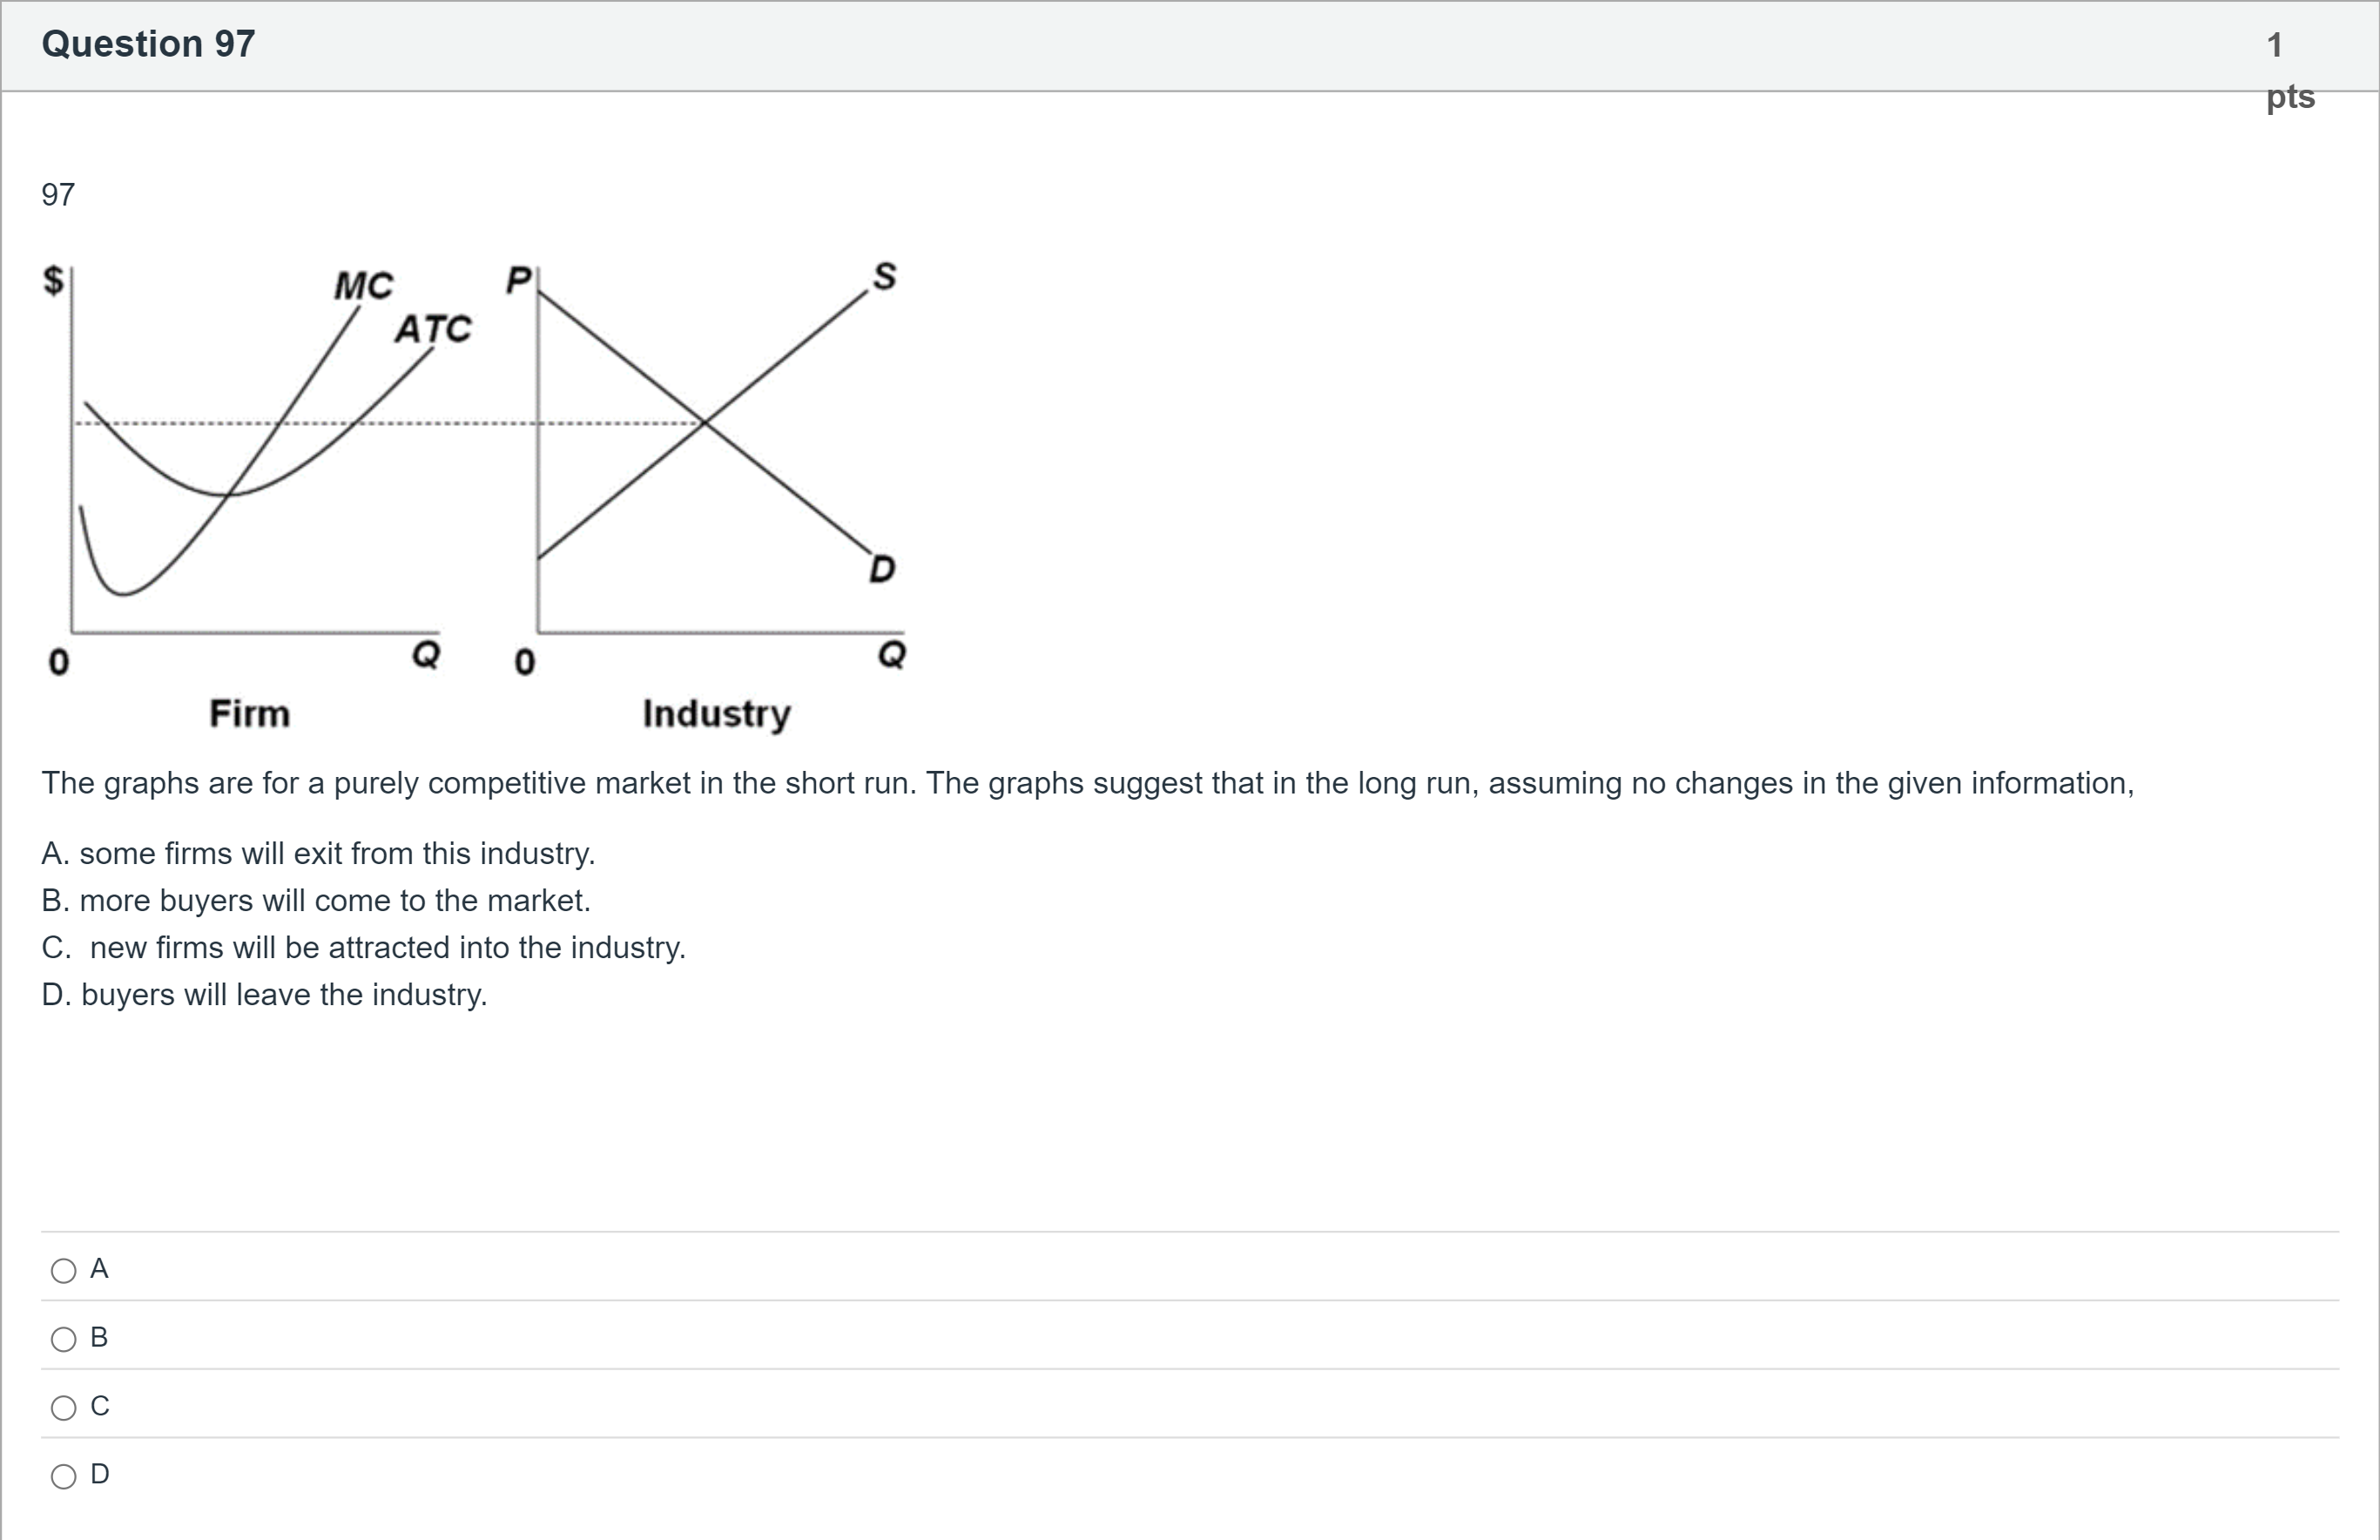Pick the D answer radio button

pos(64,1476)
